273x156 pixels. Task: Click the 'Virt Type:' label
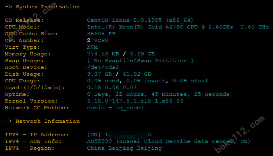click(22, 47)
